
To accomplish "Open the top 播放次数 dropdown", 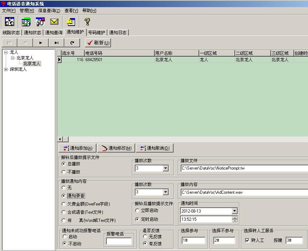I will tap(165, 168).
